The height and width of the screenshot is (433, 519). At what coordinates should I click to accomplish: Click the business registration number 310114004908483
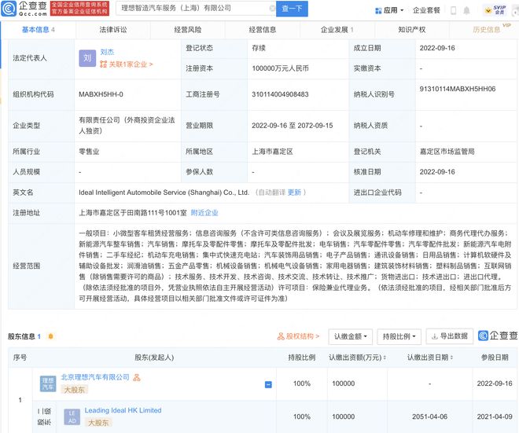[x=280, y=94]
